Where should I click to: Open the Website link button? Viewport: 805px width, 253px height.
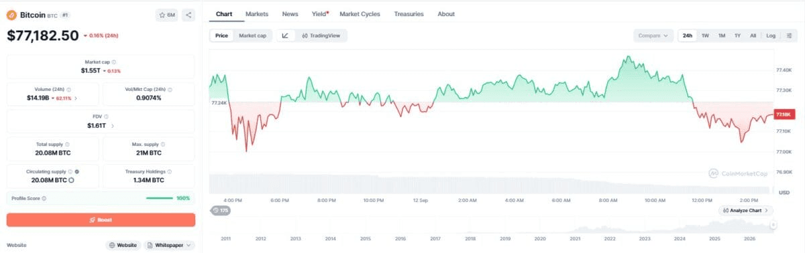coord(123,246)
